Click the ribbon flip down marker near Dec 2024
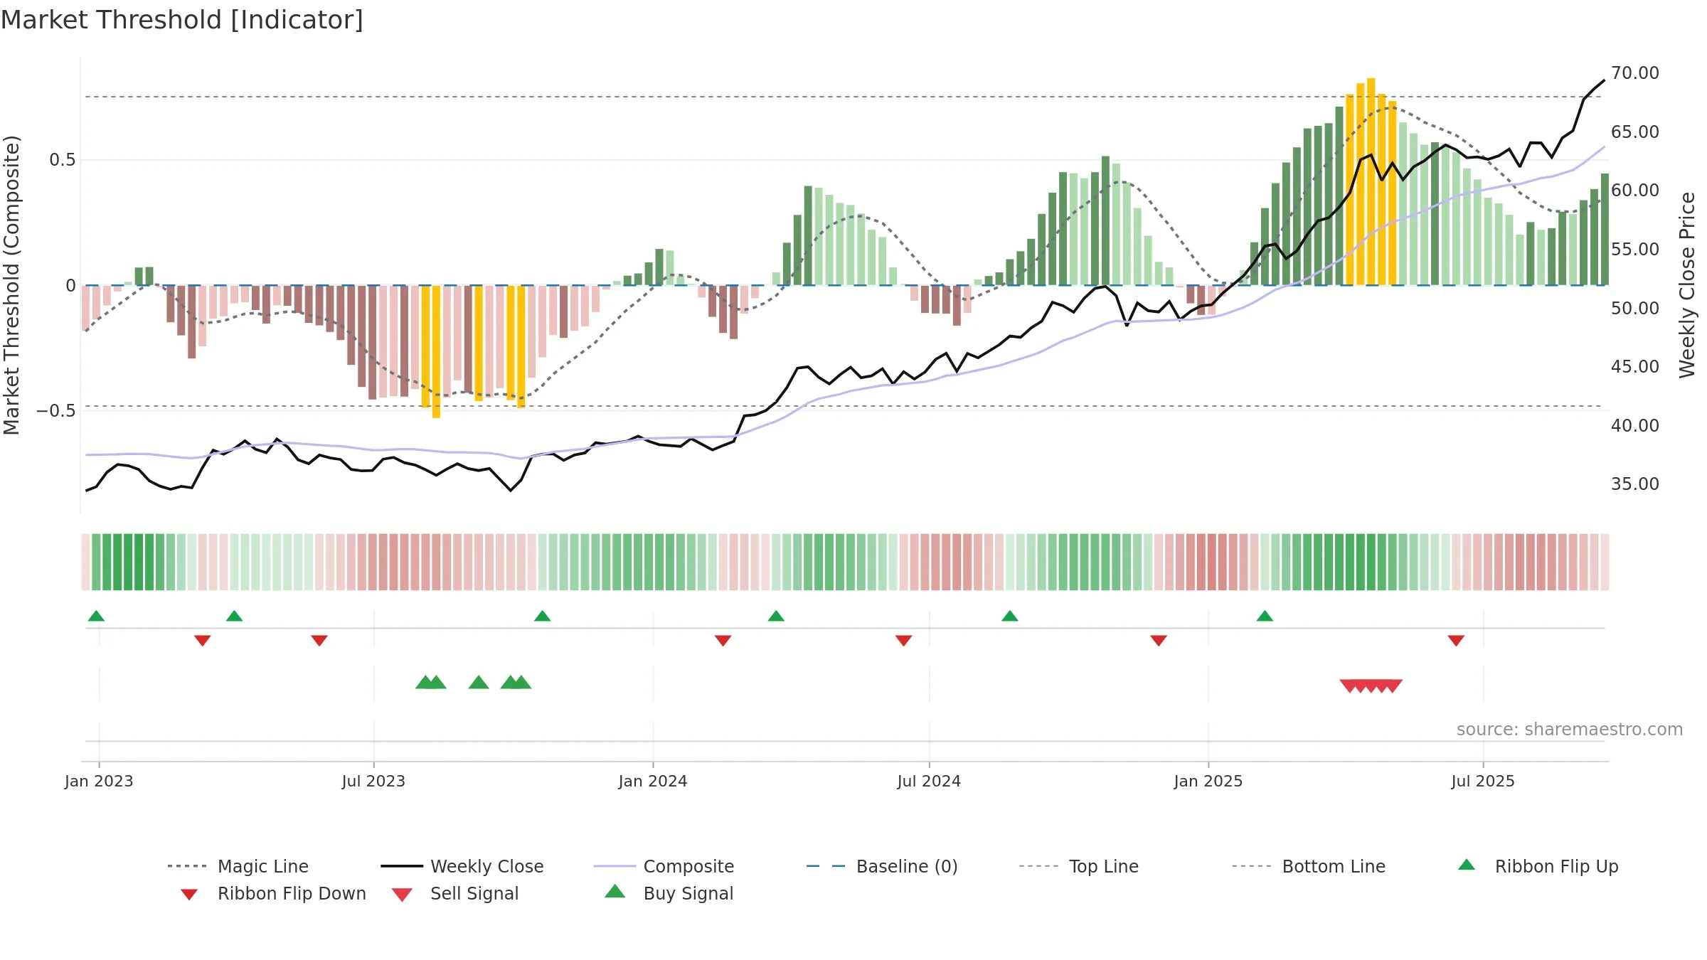The image size is (1707, 960). 1159,641
